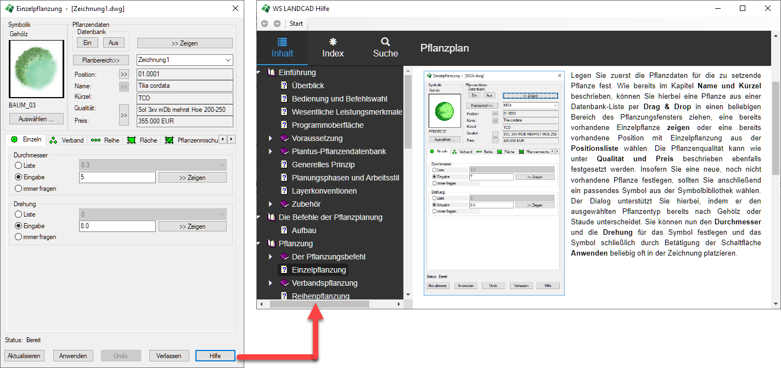This screenshot has height=368, width=781.
Task: Click the back arrow in help toolbar
Action: 265,24
